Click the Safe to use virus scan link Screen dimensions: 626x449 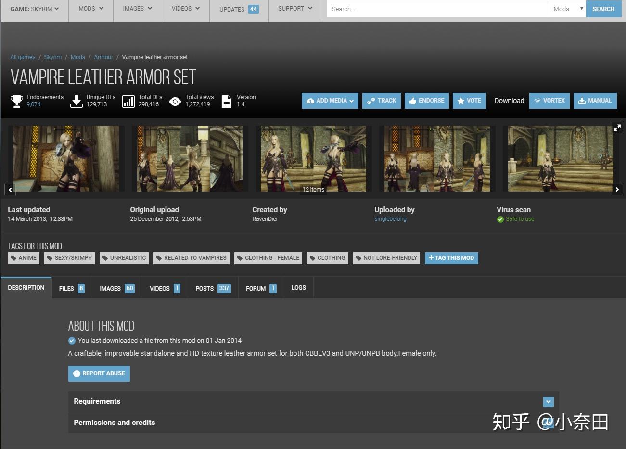520,219
